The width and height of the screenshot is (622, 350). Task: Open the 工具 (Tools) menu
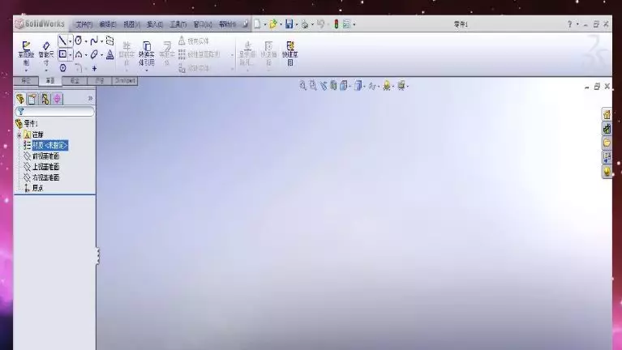pos(178,24)
